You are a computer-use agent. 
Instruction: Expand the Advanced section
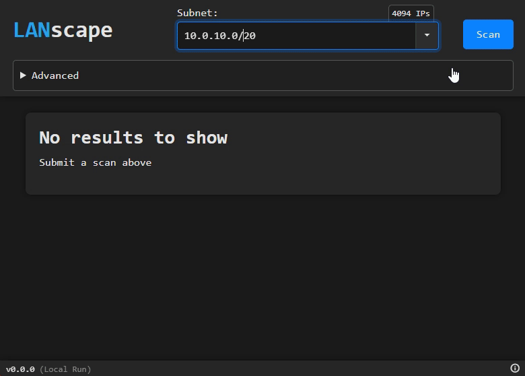point(262,75)
